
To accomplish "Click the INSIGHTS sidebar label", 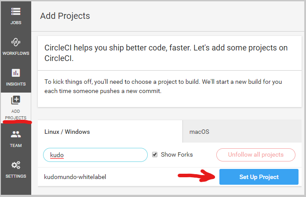I will pyautogui.click(x=16, y=84).
